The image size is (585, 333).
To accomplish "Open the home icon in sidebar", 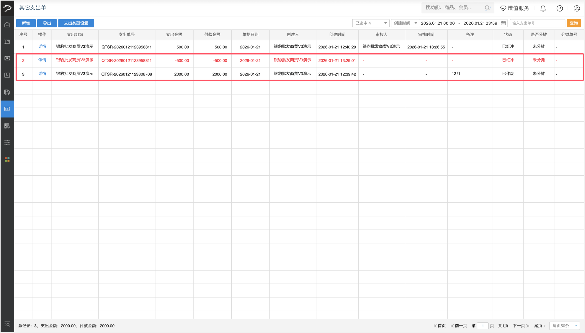I will [7, 25].
